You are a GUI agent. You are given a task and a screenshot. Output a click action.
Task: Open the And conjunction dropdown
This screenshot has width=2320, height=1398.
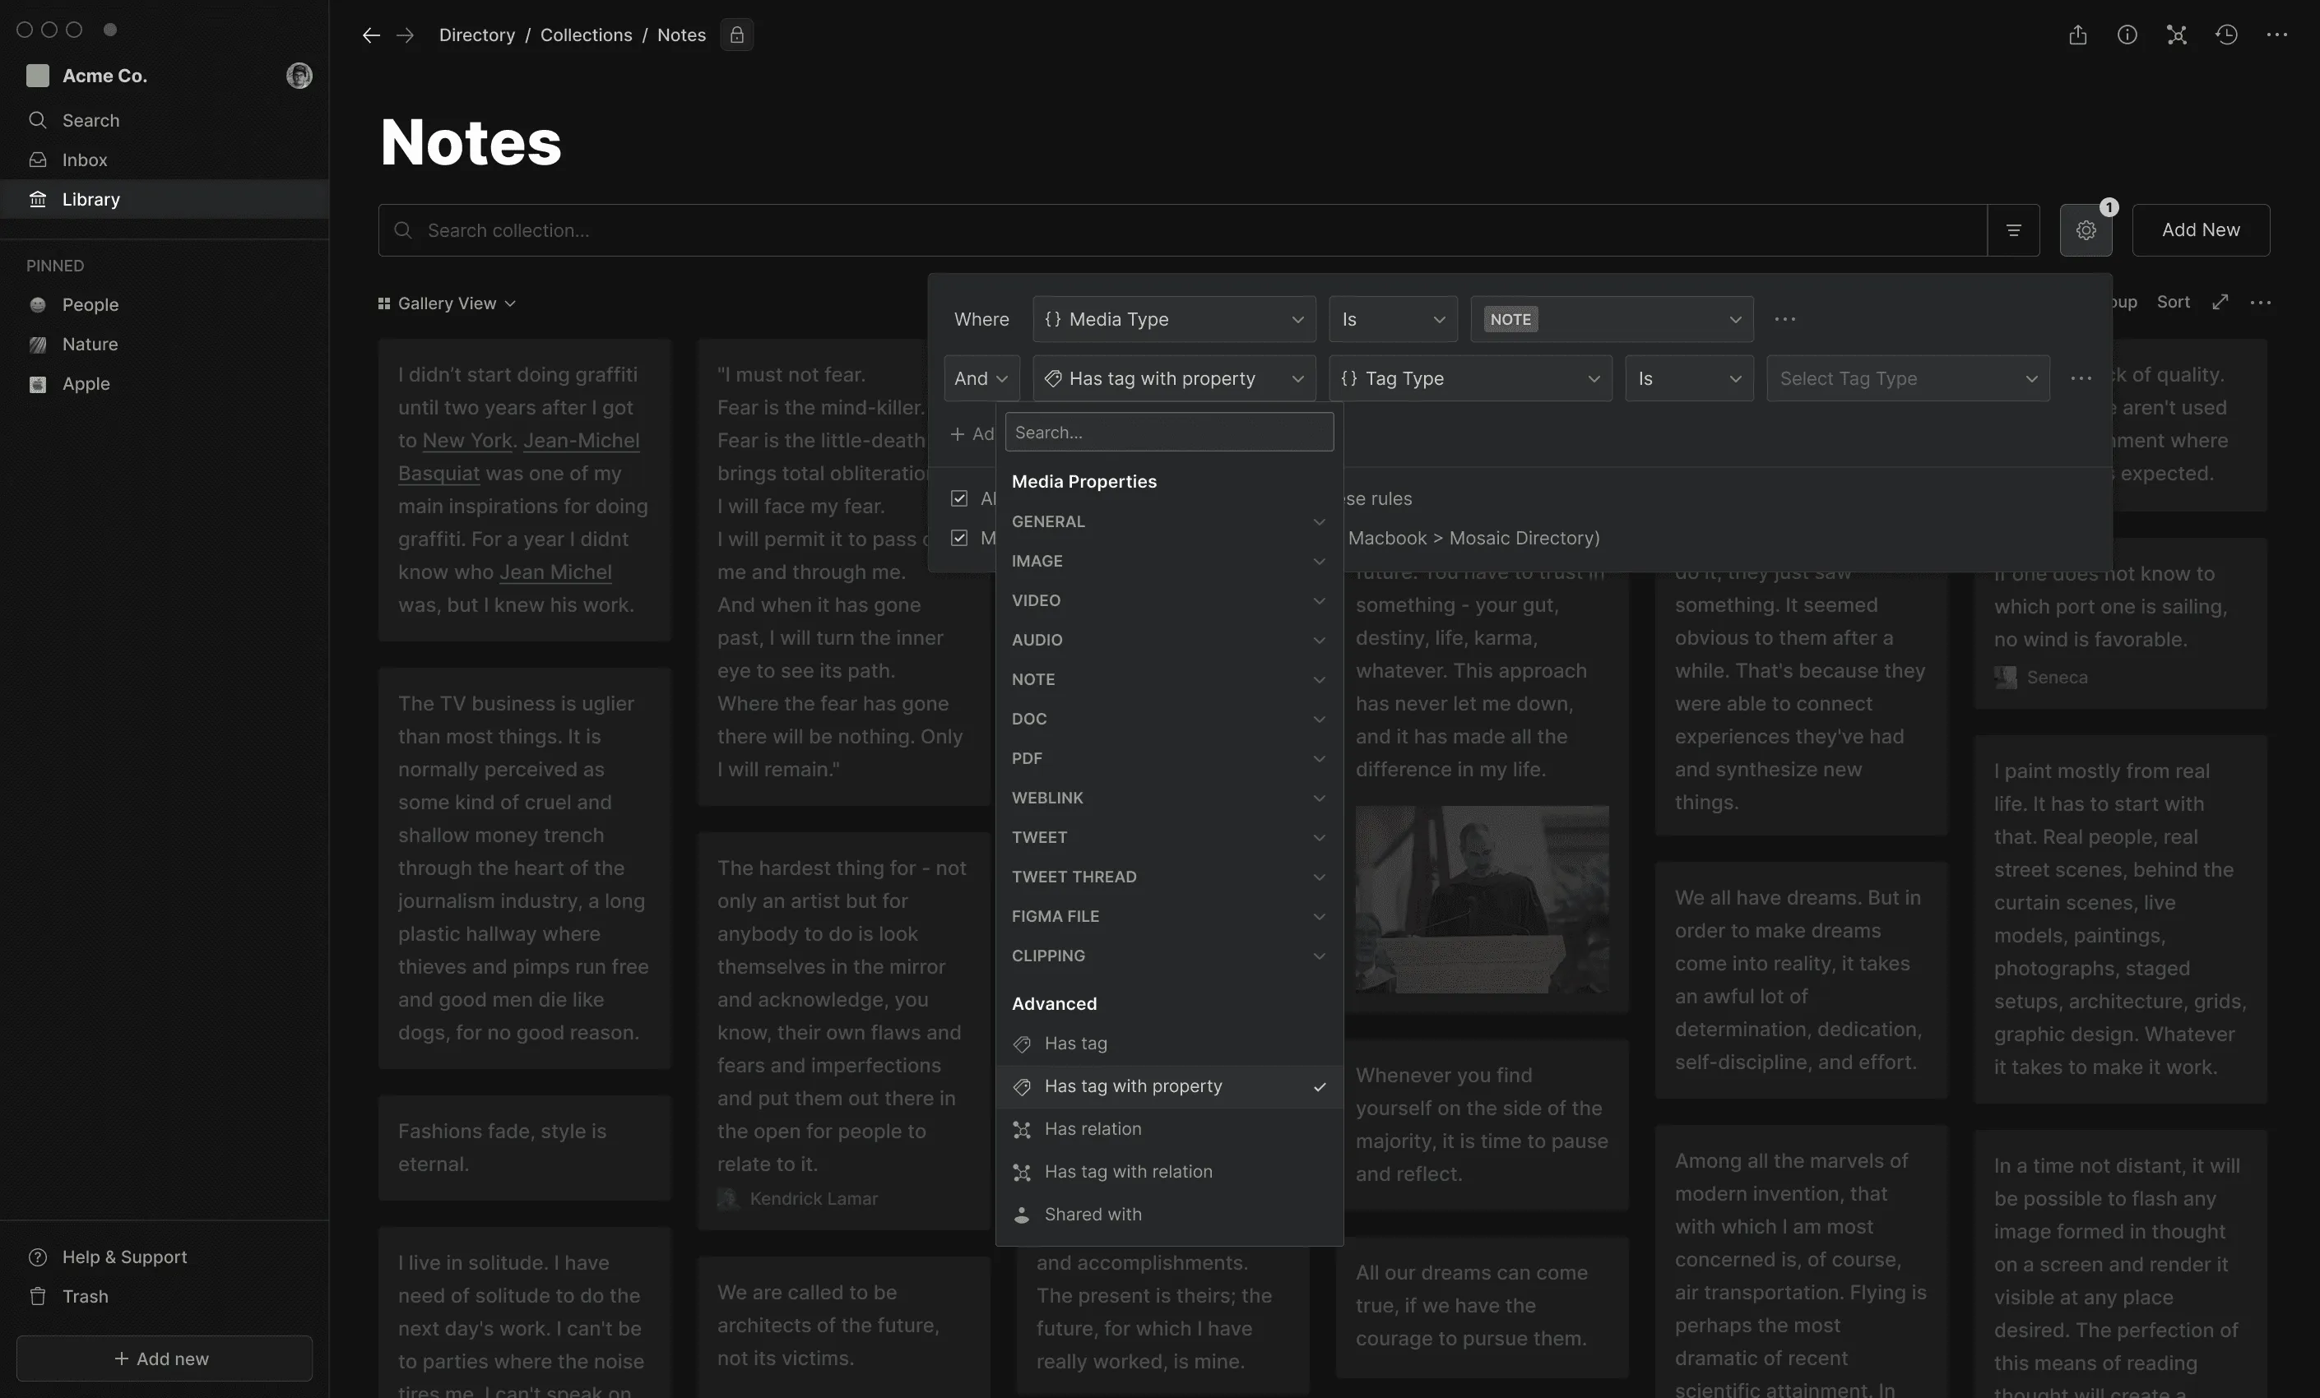[981, 378]
